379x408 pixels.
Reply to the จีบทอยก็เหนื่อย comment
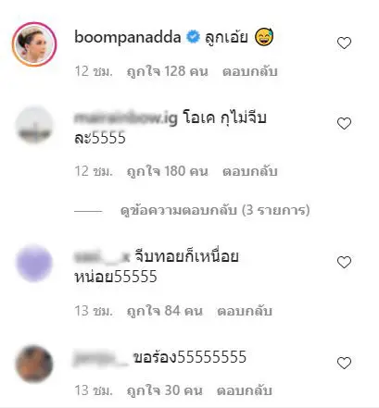pos(245,311)
